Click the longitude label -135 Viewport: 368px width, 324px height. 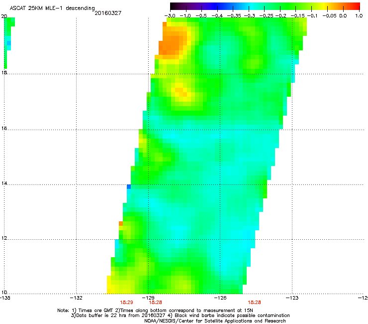coord(5,298)
